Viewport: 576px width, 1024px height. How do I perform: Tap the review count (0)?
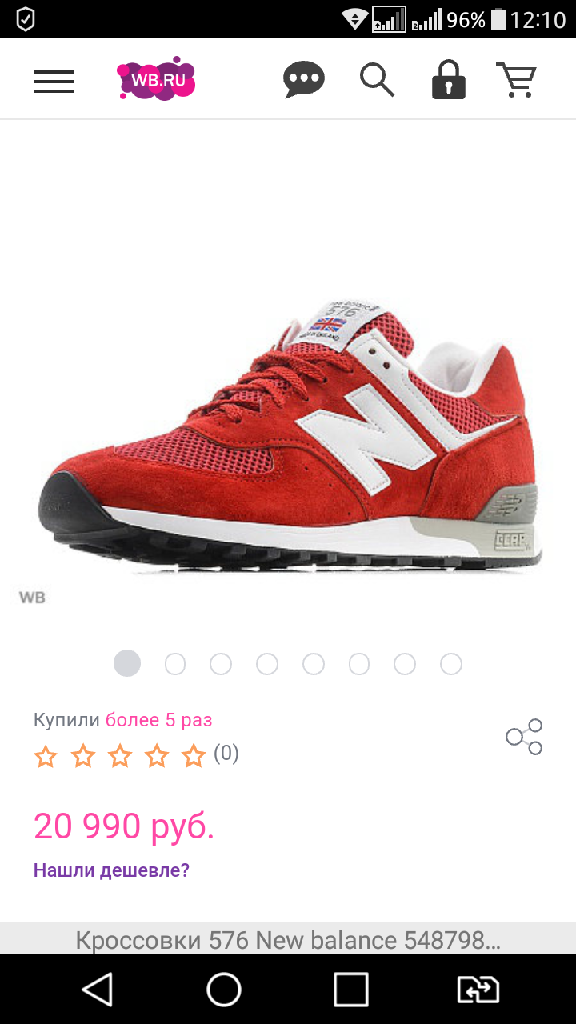[226, 754]
